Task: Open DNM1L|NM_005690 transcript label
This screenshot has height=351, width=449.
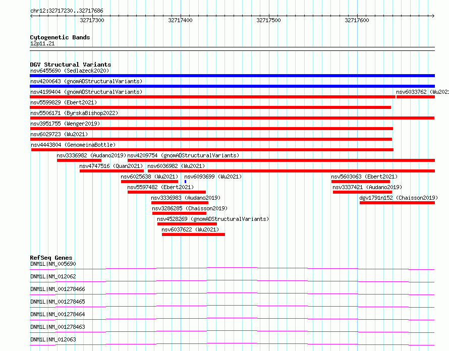Action: coord(53,264)
